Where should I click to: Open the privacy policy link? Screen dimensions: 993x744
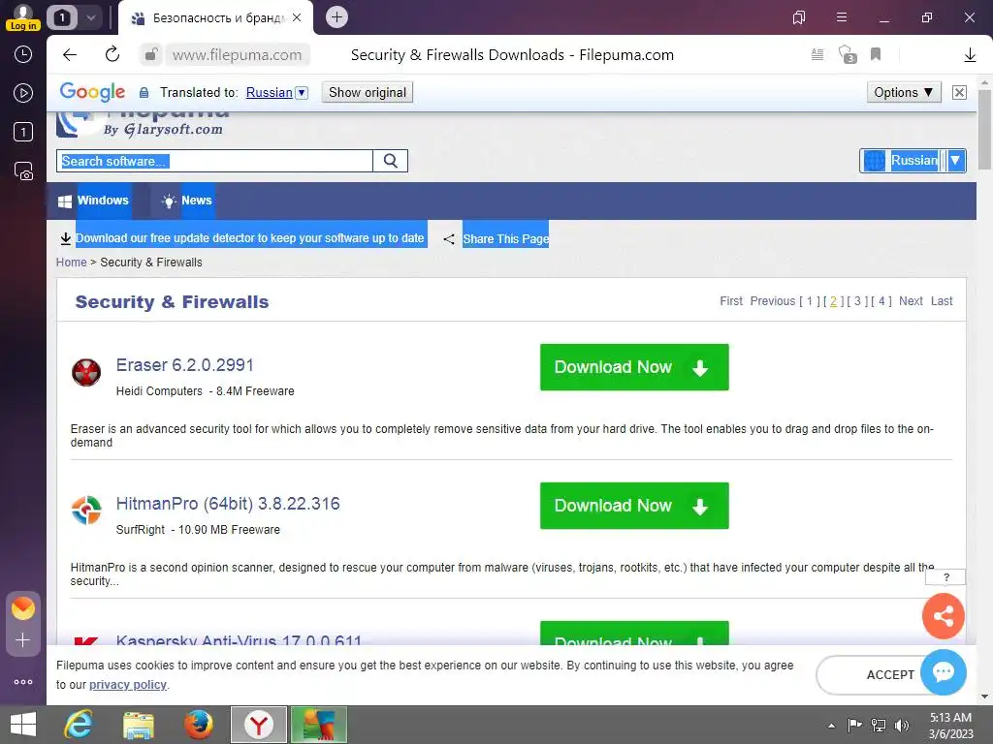click(128, 685)
